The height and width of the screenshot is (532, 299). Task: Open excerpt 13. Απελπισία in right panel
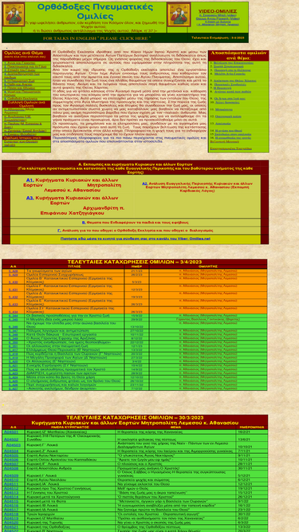pos(222,124)
